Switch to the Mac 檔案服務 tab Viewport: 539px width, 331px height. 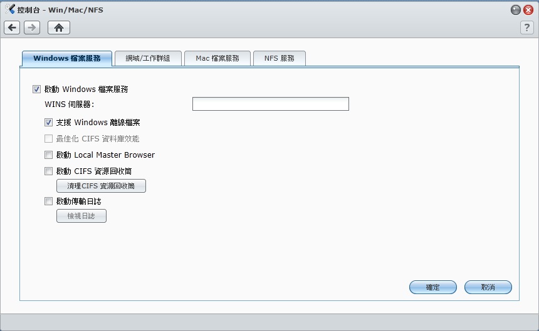coord(217,58)
